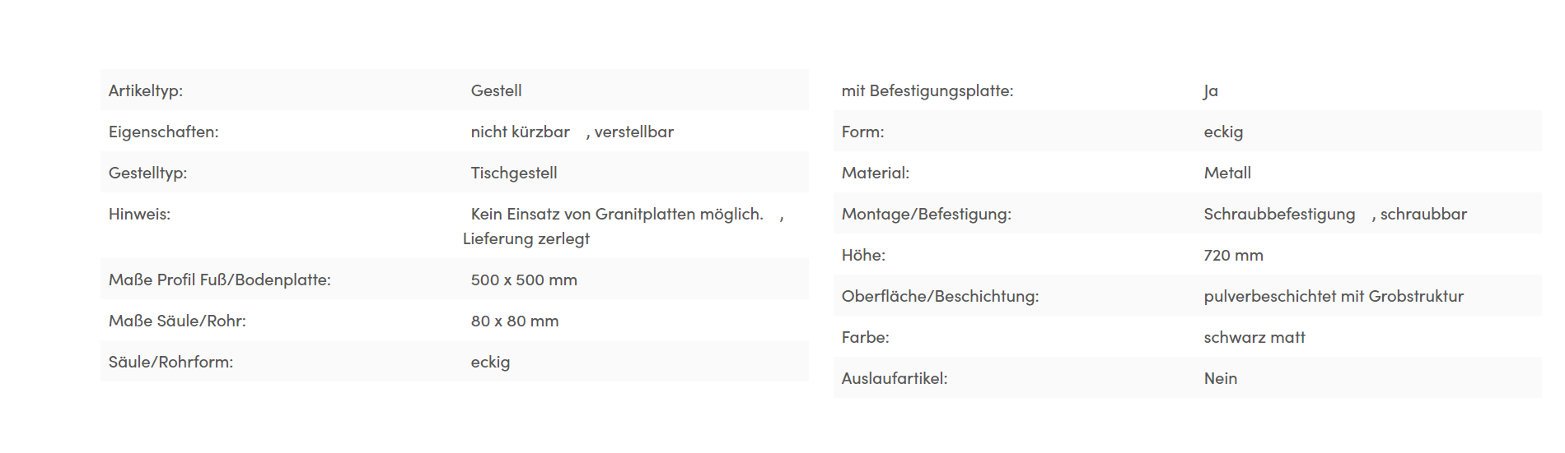
Task: Click the 'Lieferung zerlegt' text
Action: coord(526,238)
